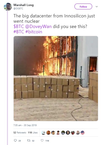102x145 pixels.
Task: Open the Marshall Long profile name link
Action: pyautogui.click(x=23, y=5)
